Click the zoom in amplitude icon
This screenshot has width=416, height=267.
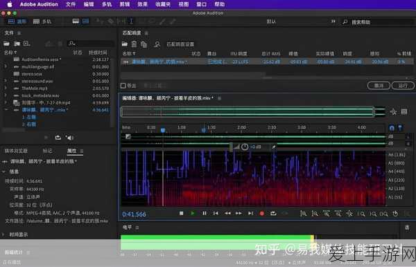tap(303, 214)
